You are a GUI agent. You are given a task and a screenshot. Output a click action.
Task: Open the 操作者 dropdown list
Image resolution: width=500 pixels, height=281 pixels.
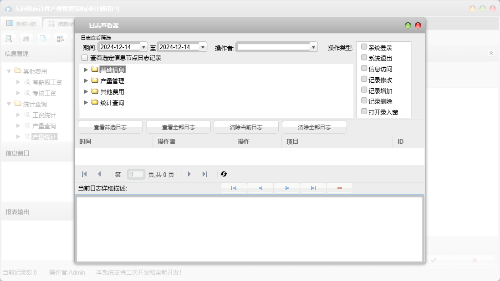[x=313, y=47]
